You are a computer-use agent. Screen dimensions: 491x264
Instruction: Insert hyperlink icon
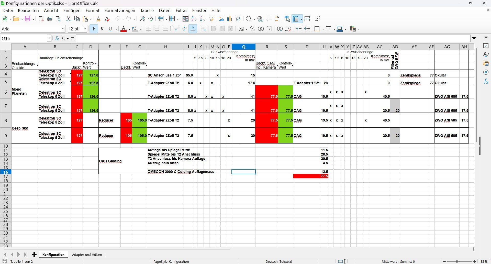[260, 19]
